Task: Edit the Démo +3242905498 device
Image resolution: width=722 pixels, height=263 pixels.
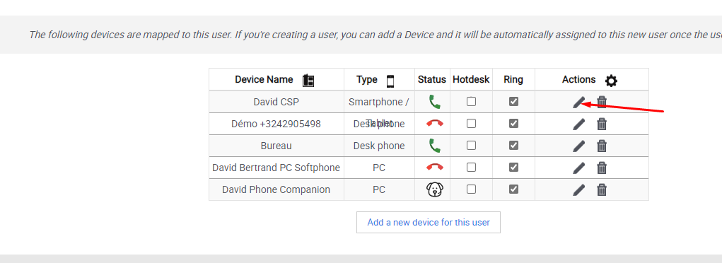Action: coord(578,124)
